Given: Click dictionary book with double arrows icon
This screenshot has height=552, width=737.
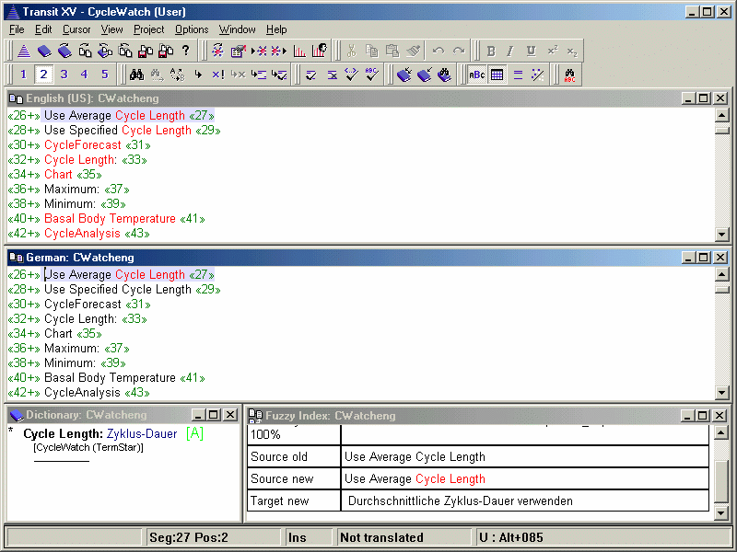Looking at the screenshot, I should point(404,75).
